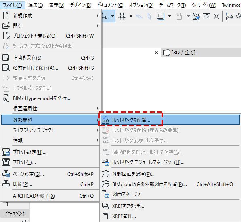Click the ページ設定 page setup icon

coord(6,174)
